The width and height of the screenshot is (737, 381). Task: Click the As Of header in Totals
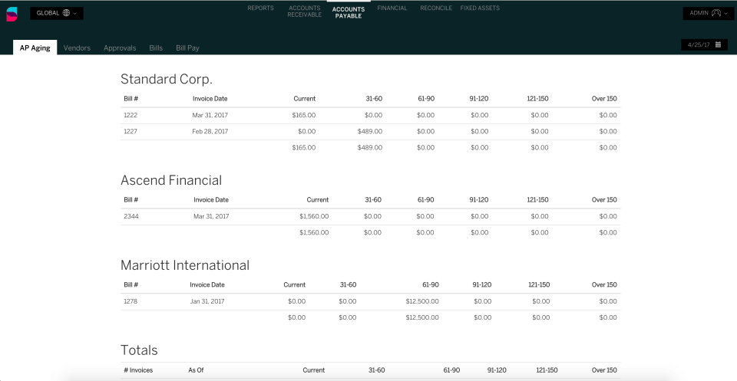point(196,370)
